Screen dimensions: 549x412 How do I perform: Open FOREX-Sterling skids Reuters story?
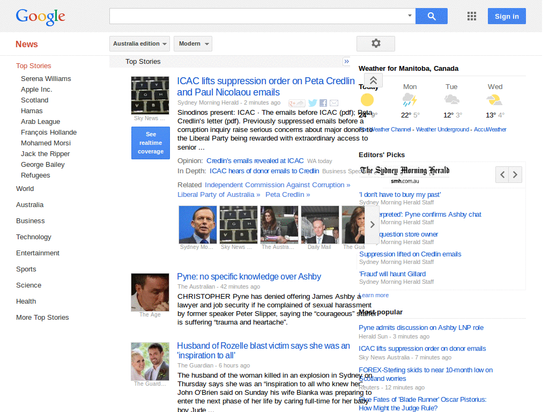[425, 374]
